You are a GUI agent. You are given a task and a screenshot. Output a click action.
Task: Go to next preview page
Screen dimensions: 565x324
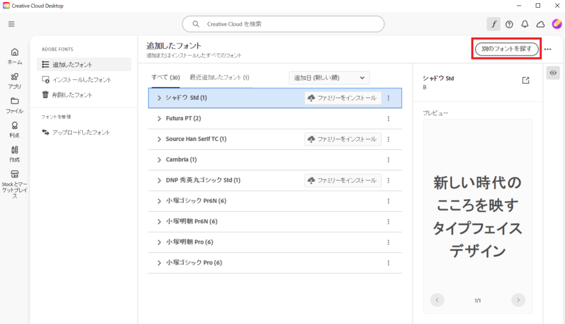pyautogui.click(x=518, y=300)
